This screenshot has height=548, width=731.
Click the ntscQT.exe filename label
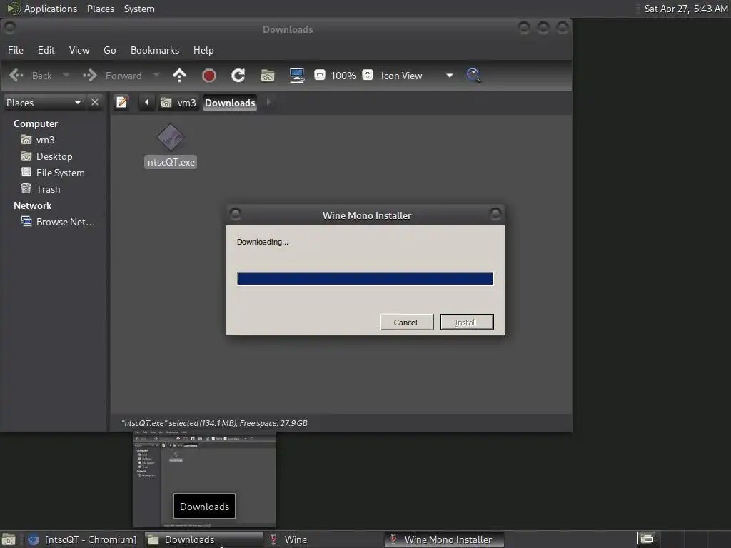pos(171,162)
